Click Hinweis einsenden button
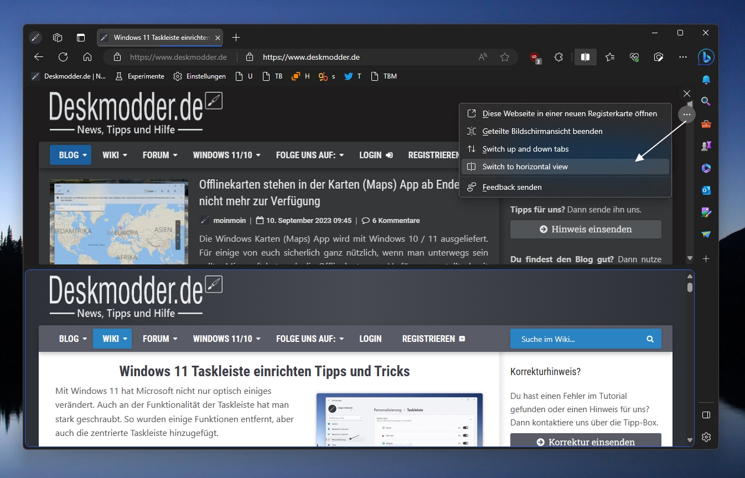745x478 pixels. coord(586,229)
